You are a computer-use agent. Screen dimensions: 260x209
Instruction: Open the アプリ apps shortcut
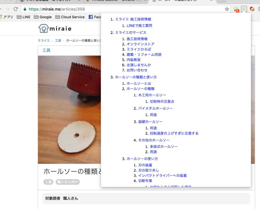point(7,17)
